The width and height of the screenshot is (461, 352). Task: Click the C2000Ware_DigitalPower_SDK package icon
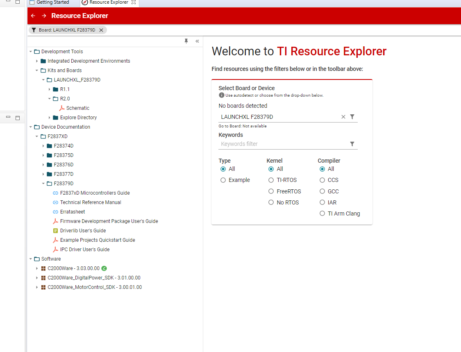43,277
